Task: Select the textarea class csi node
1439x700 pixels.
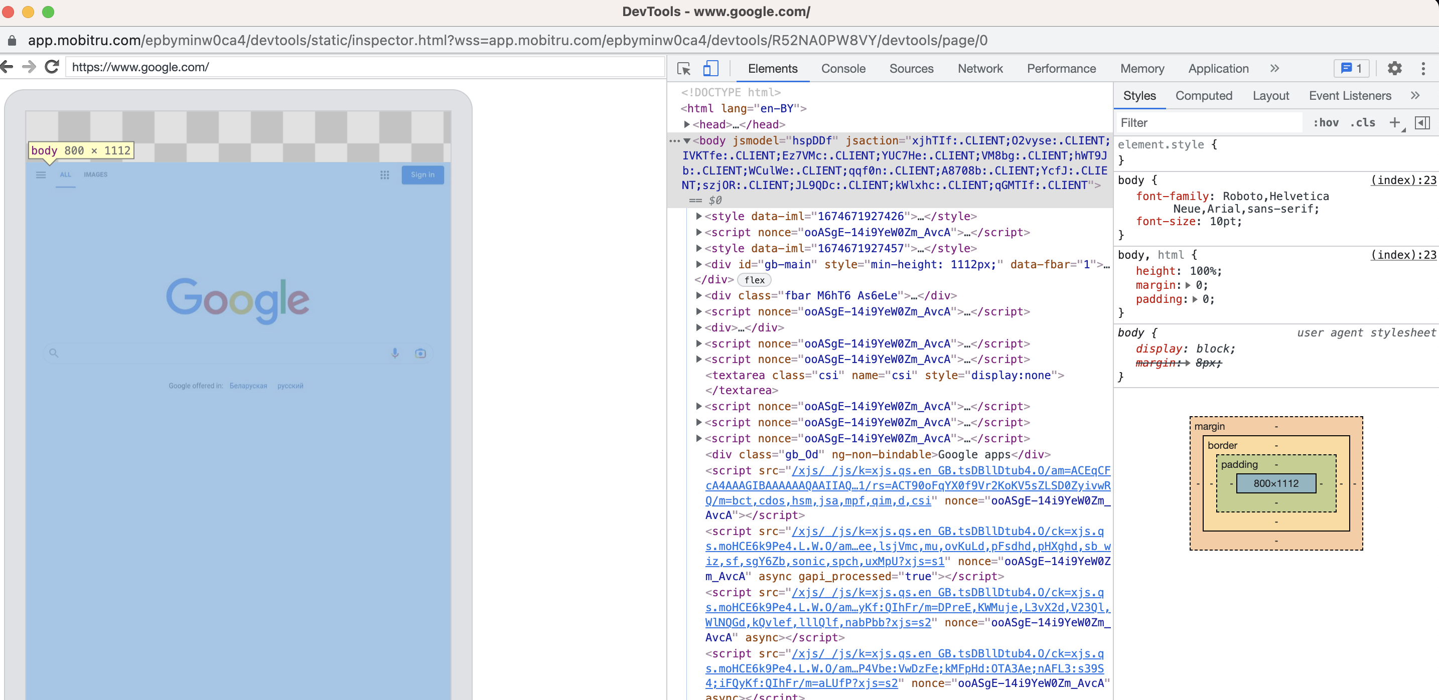Action: coord(884,383)
